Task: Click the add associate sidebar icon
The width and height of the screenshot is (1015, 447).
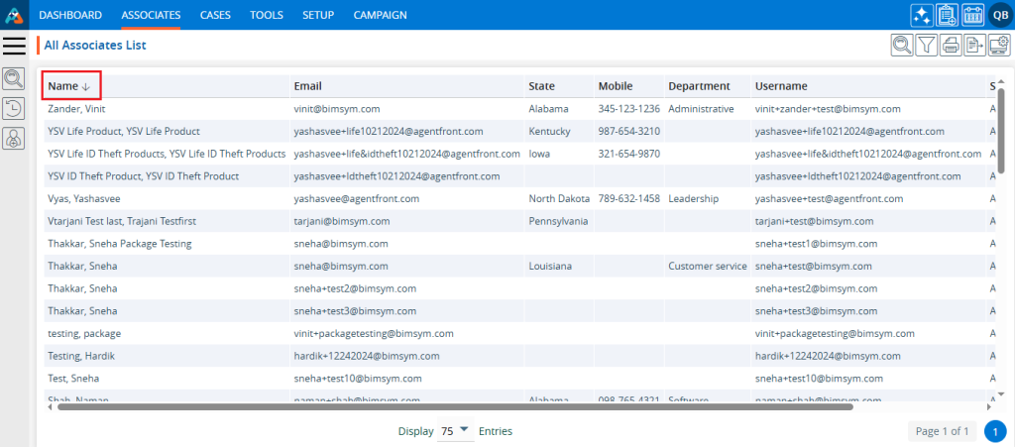Action: [x=14, y=139]
